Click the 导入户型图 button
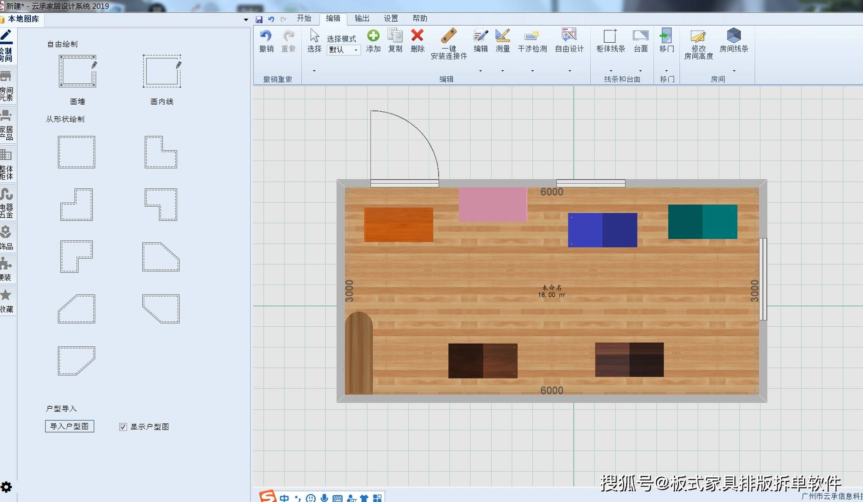 coord(69,426)
